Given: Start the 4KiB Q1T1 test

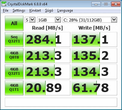Looking at the screenshot, I should point(14,88).
